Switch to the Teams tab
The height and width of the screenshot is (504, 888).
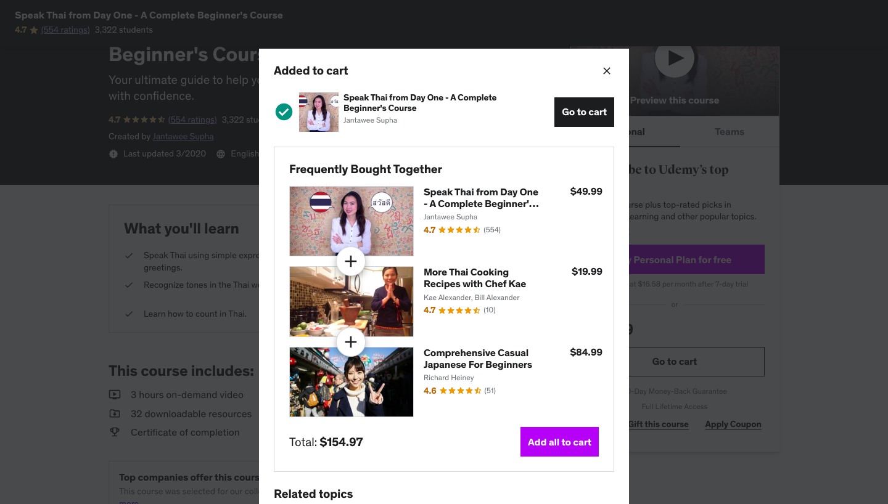click(729, 132)
